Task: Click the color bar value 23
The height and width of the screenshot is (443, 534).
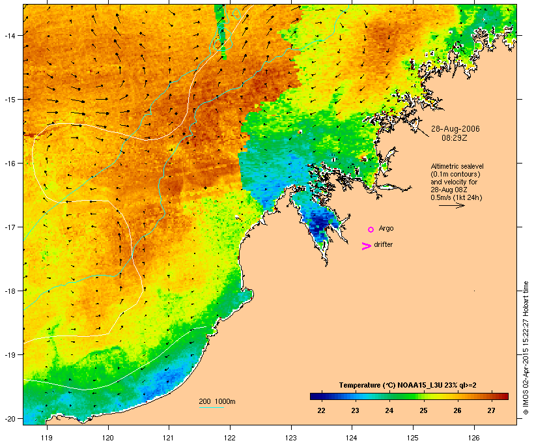Action: [355, 410]
